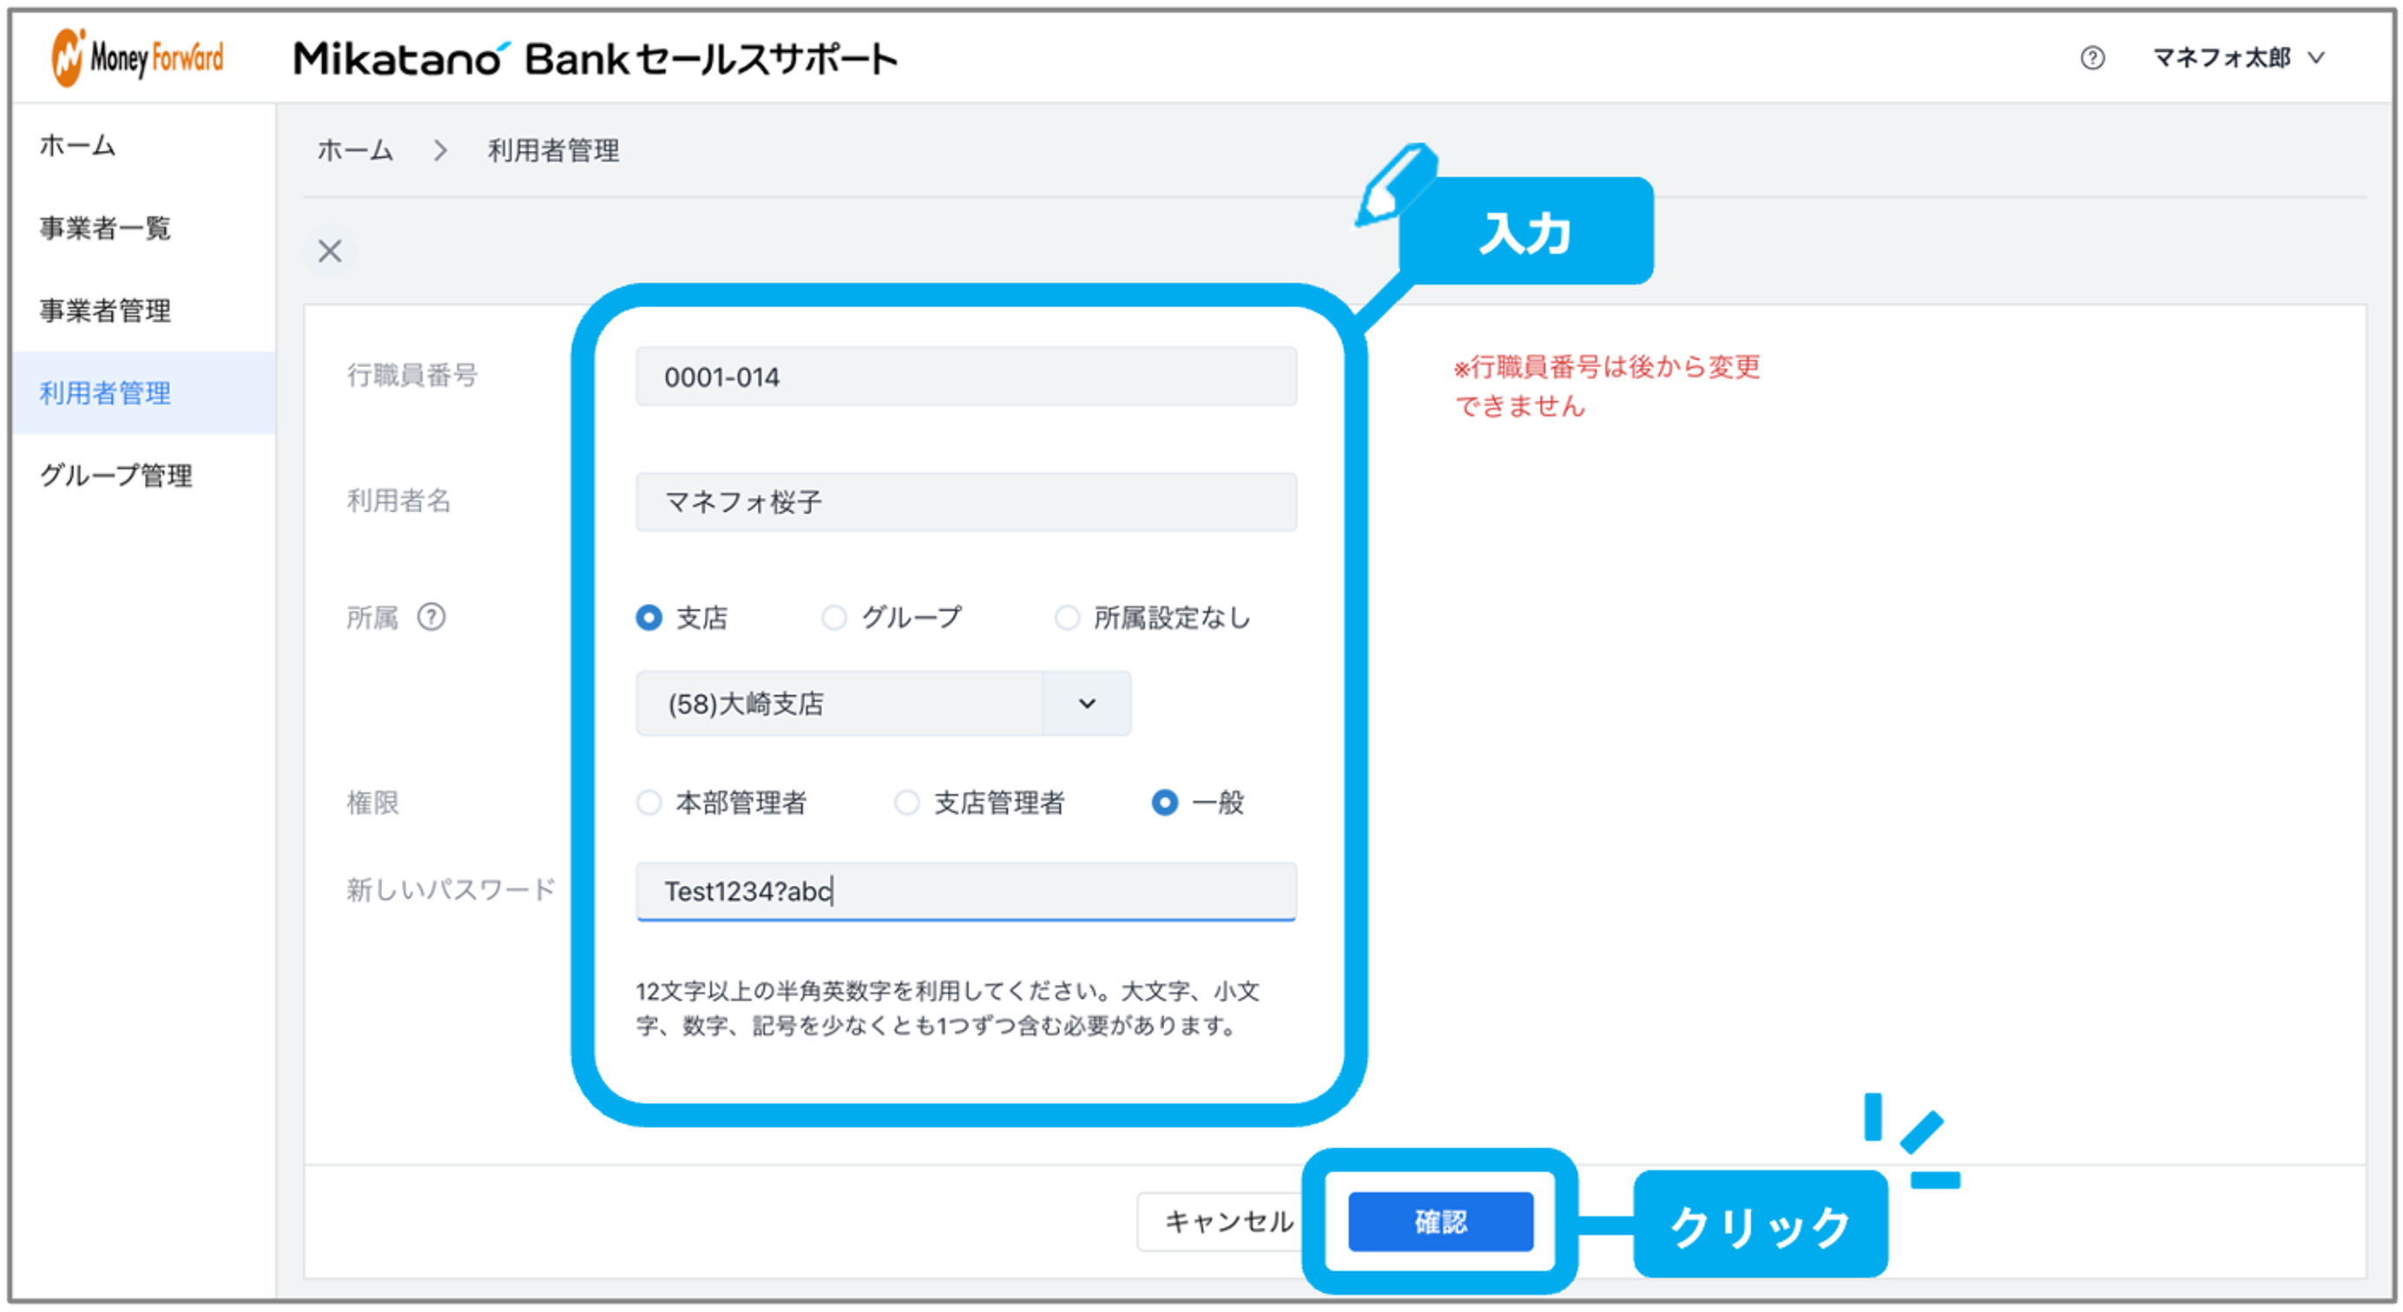
Task: Click the 権限 field label
Action: point(373,802)
